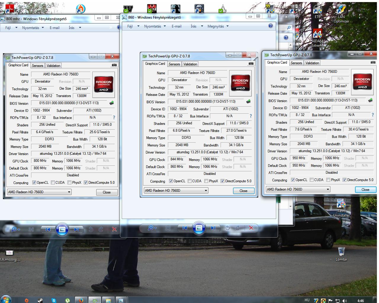Viewport: 379px width, 303px height.
Task: Fit to window in 800 mhz photo viewer
Action: (x=31, y=229)
